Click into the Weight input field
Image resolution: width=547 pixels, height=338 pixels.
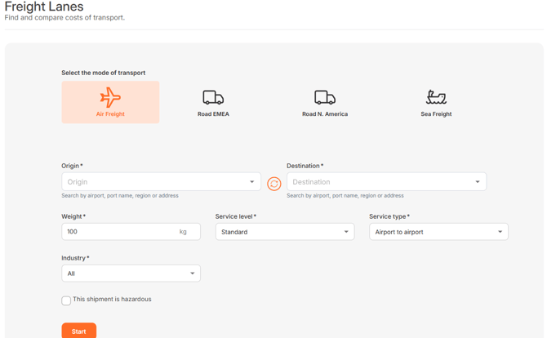coord(118,232)
